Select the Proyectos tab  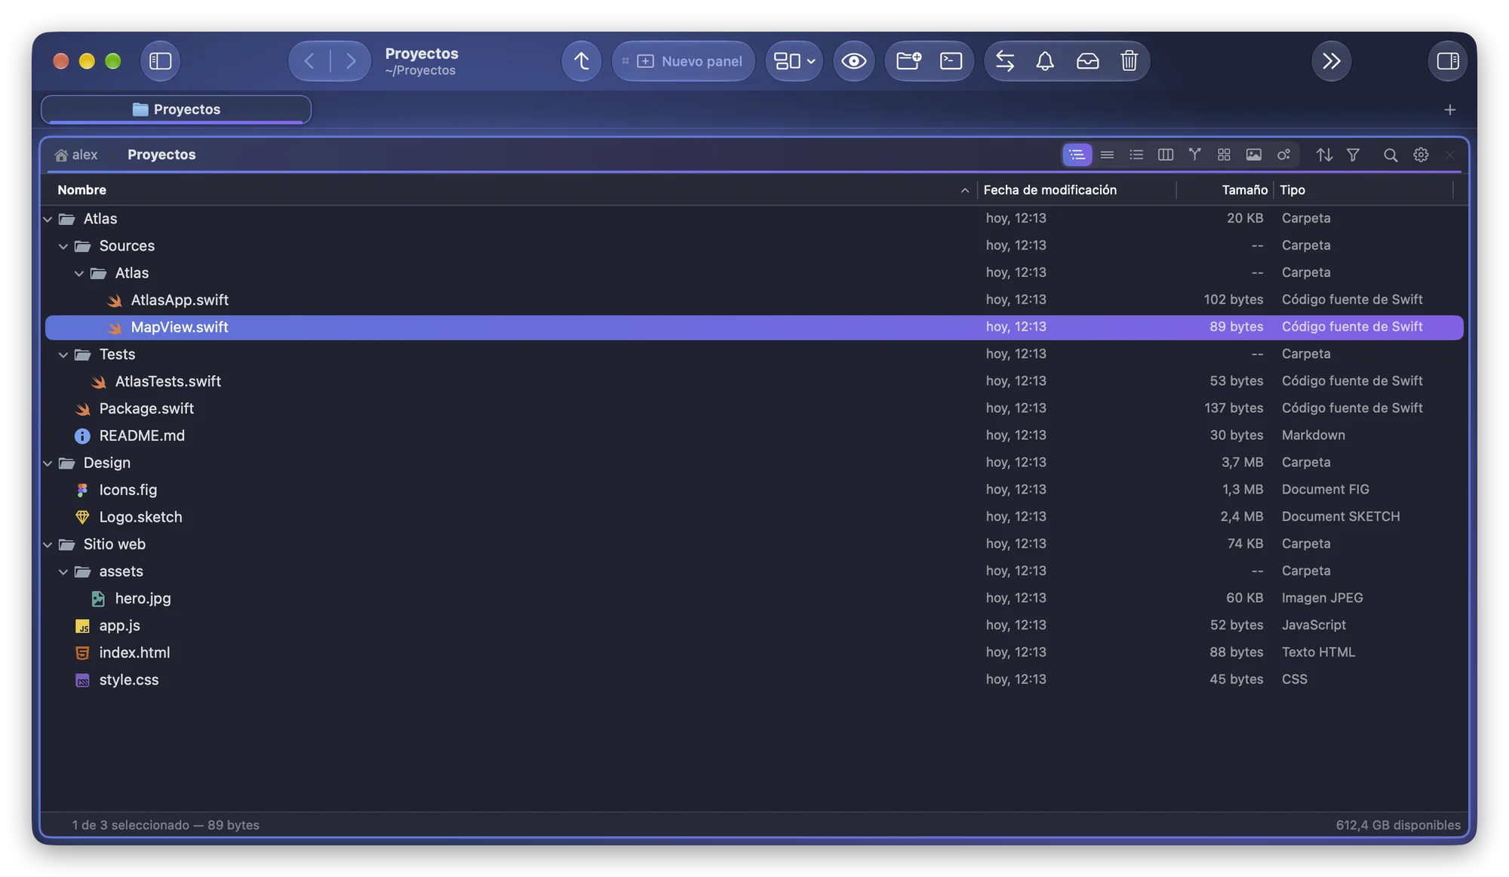pos(176,109)
